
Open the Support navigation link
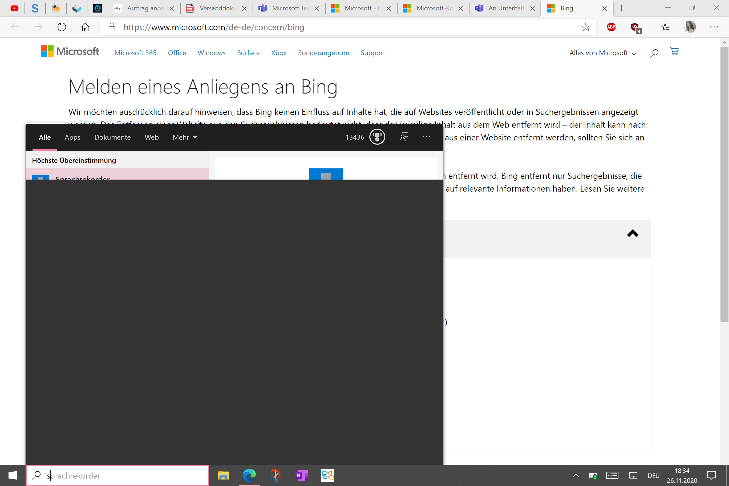click(373, 53)
